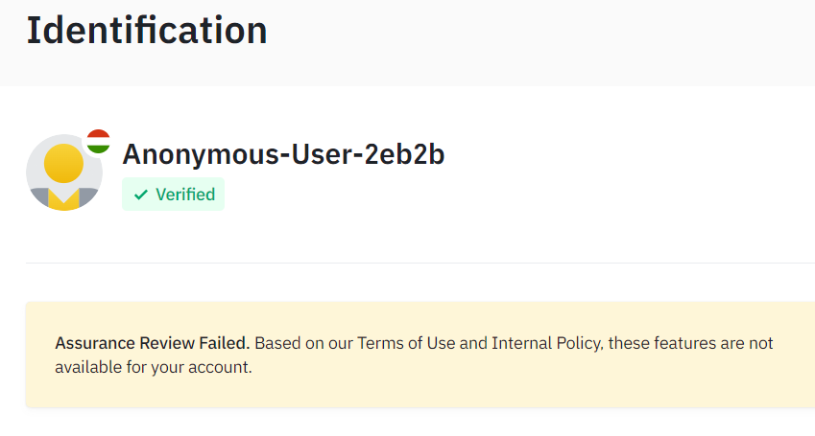The image size is (815, 436).
Task: Click the yellow head of avatar figure
Action: [x=63, y=163]
